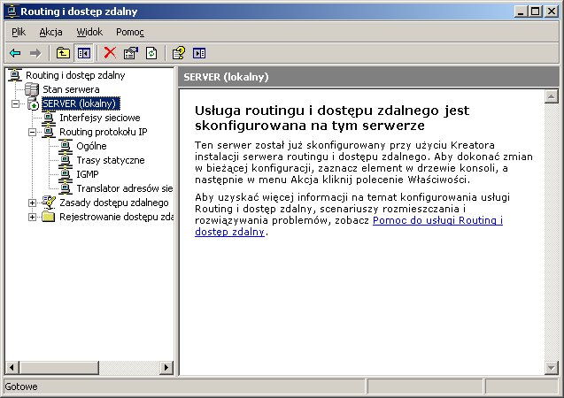Click the SERVER (lokalny) server icon

33,103
